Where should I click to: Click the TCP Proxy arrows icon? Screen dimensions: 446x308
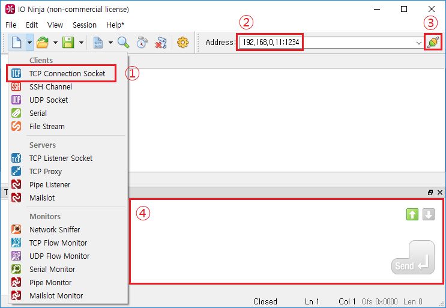point(16,172)
